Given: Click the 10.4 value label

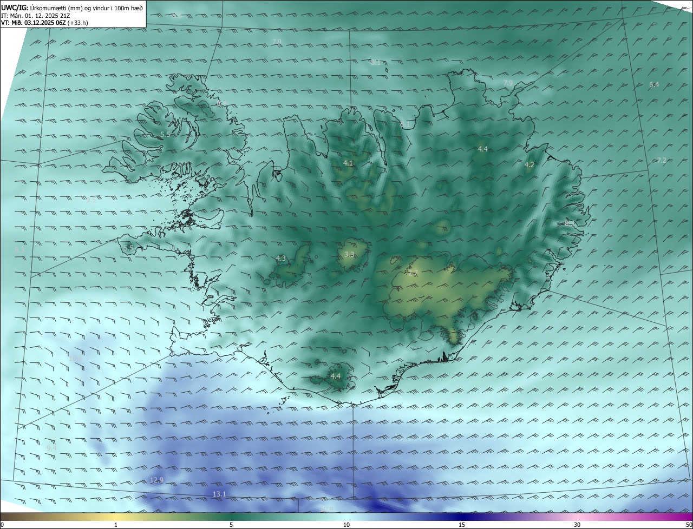Looking at the screenshot, I should point(327,509).
